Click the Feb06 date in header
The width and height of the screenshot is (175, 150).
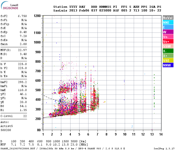point(84,10)
